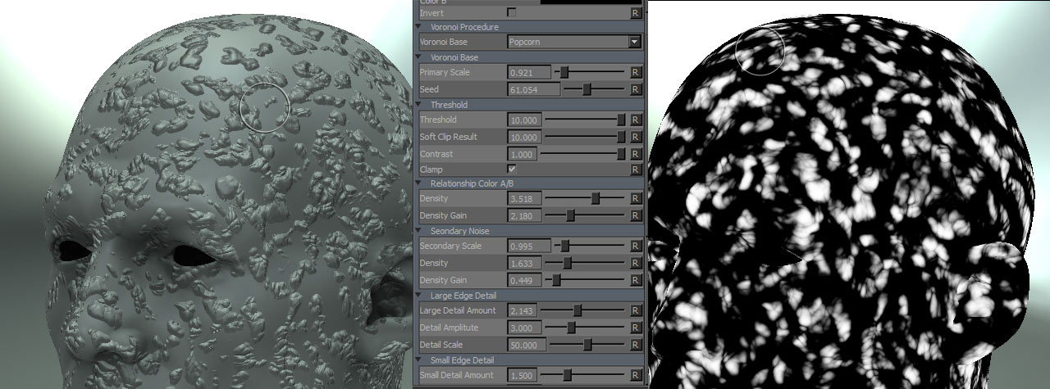Reset the Clamp option with R button
The width and height of the screenshot is (1050, 389).
click(x=635, y=170)
